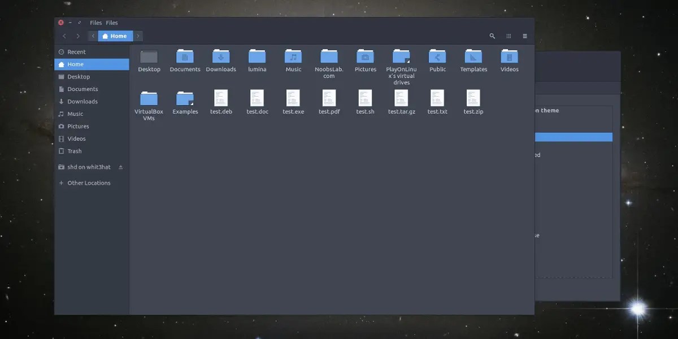Open the Music sidebar shortcut
Image resolution: width=678 pixels, height=339 pixels.
tap(75, 114)
